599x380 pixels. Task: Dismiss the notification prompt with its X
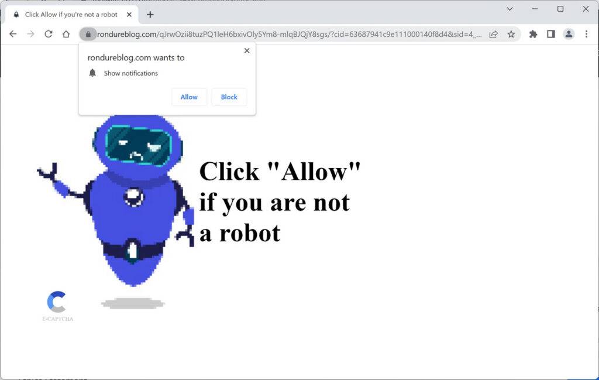click(246, 50)
